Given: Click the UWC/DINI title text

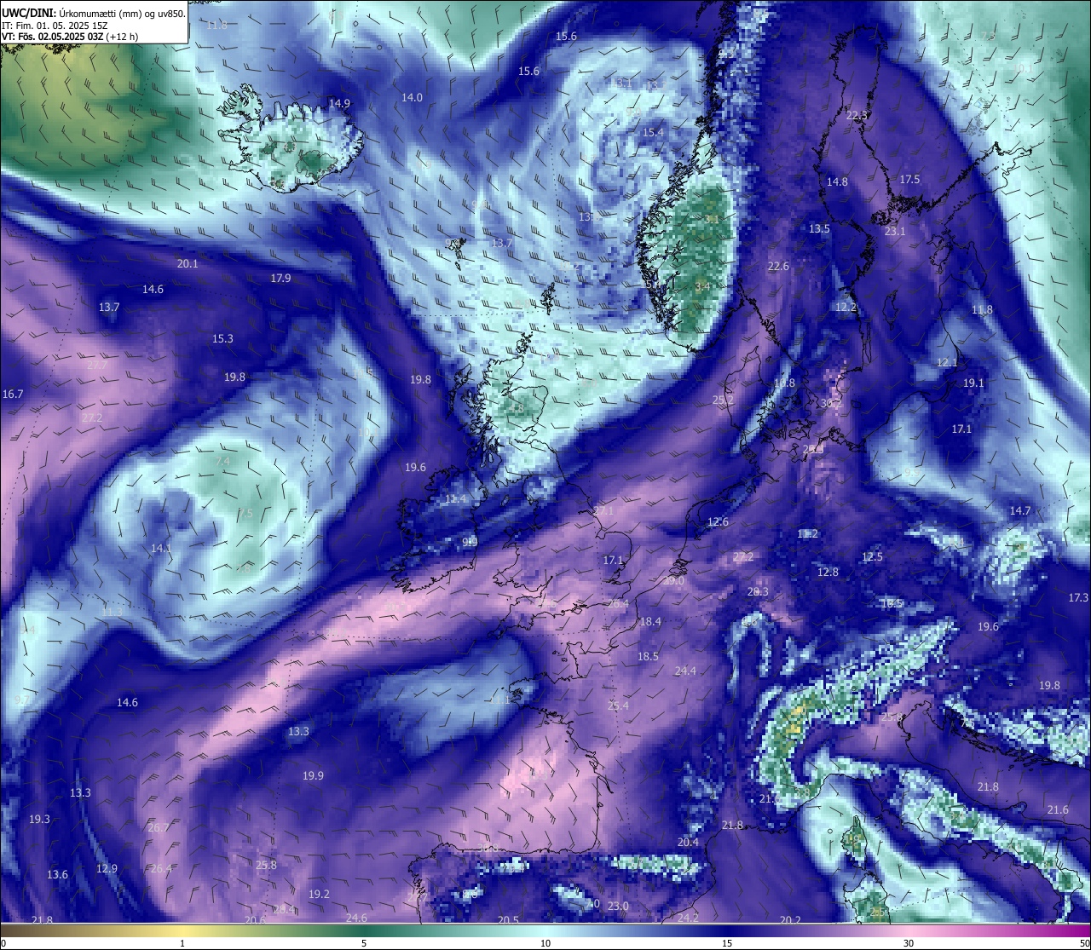Looking at the screenshot, I should point(94,13).
